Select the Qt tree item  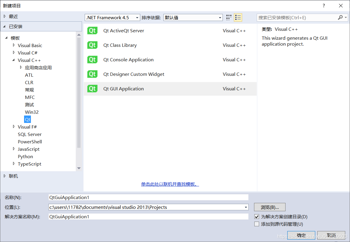[x=27, y=120]
